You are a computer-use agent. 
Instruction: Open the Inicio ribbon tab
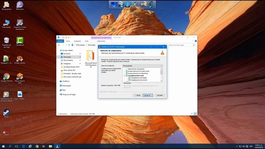(x=68, y=41)
